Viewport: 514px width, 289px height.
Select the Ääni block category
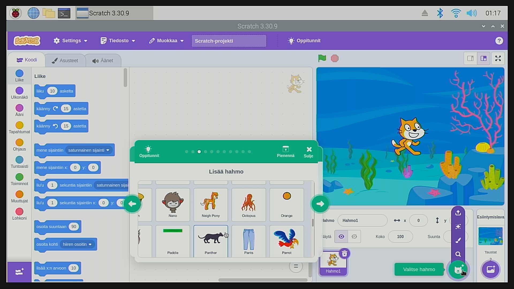19,110
